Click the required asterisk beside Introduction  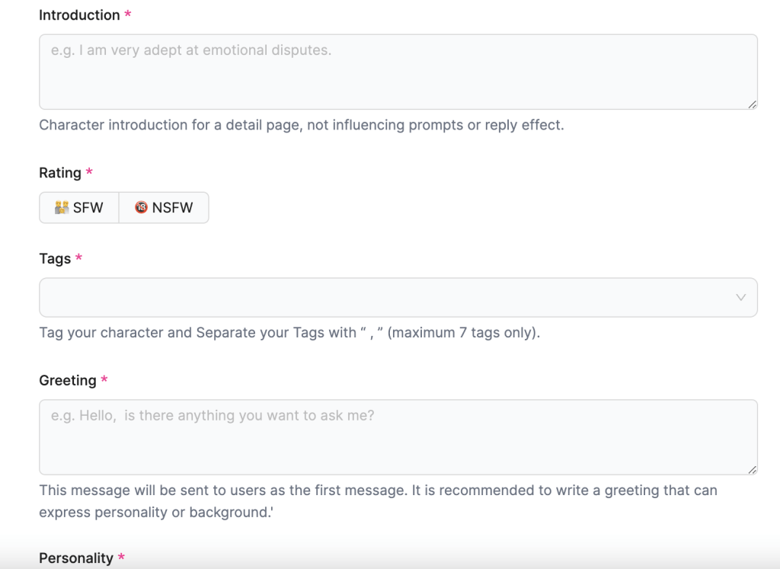point(127,15)
